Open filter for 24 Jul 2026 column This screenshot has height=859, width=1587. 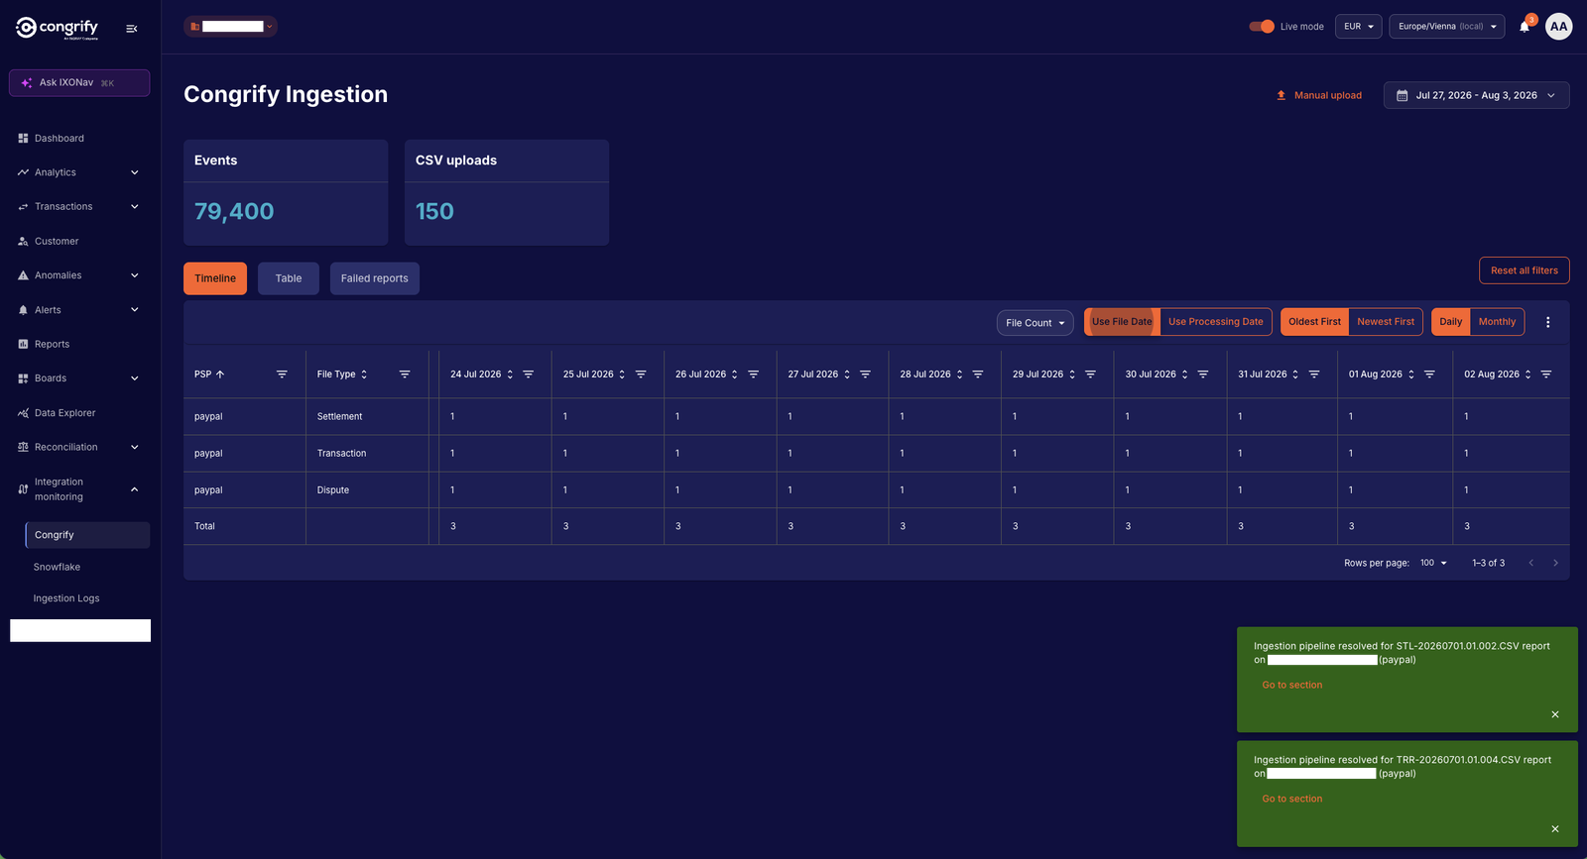click(x=529, y=375)
